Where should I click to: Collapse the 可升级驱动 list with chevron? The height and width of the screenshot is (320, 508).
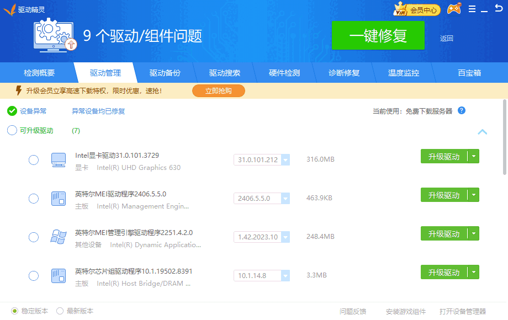[482, 132]
